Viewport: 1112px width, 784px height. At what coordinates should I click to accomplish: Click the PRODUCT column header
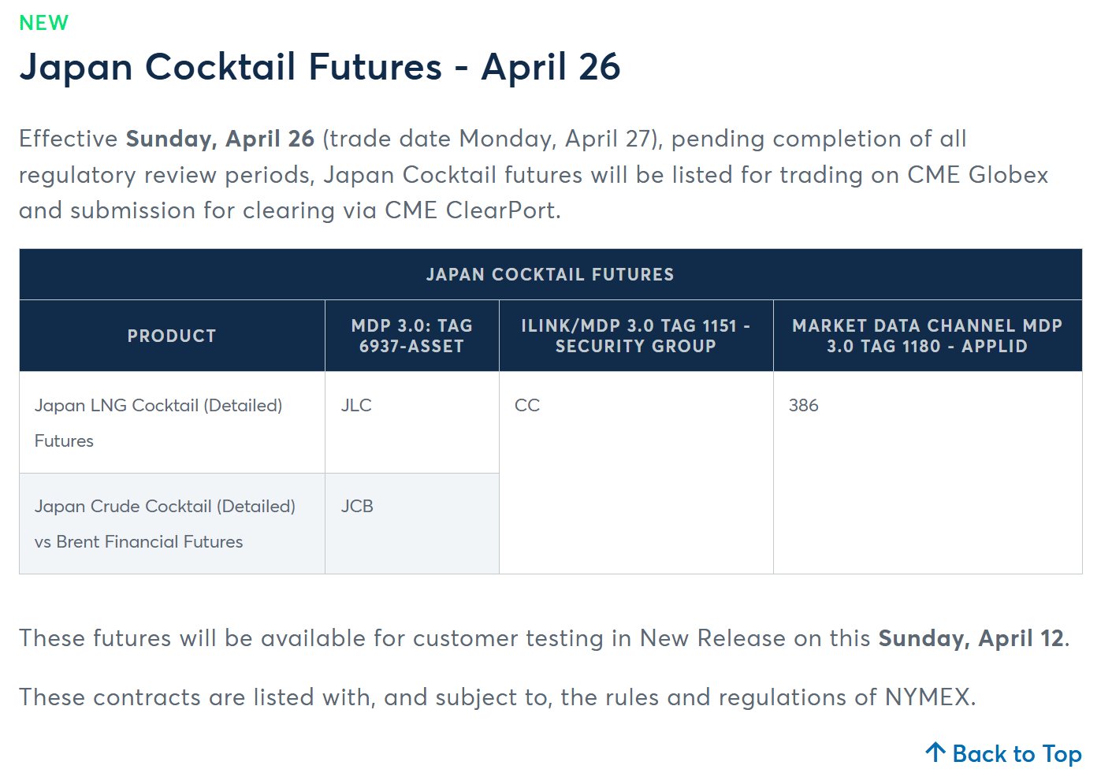click(x=172, y=336)
